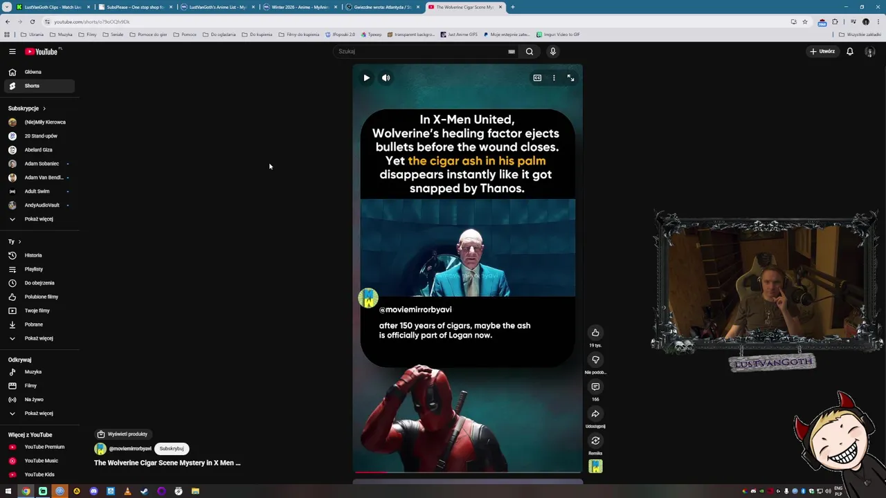Viewport: 886px width, 498px height.
Task: Open comments on the Short
Action: [x=595, y=387]
